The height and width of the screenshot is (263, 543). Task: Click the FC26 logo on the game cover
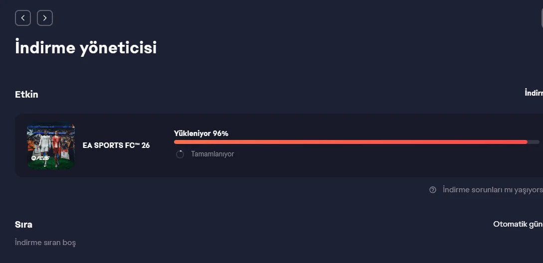39,158
